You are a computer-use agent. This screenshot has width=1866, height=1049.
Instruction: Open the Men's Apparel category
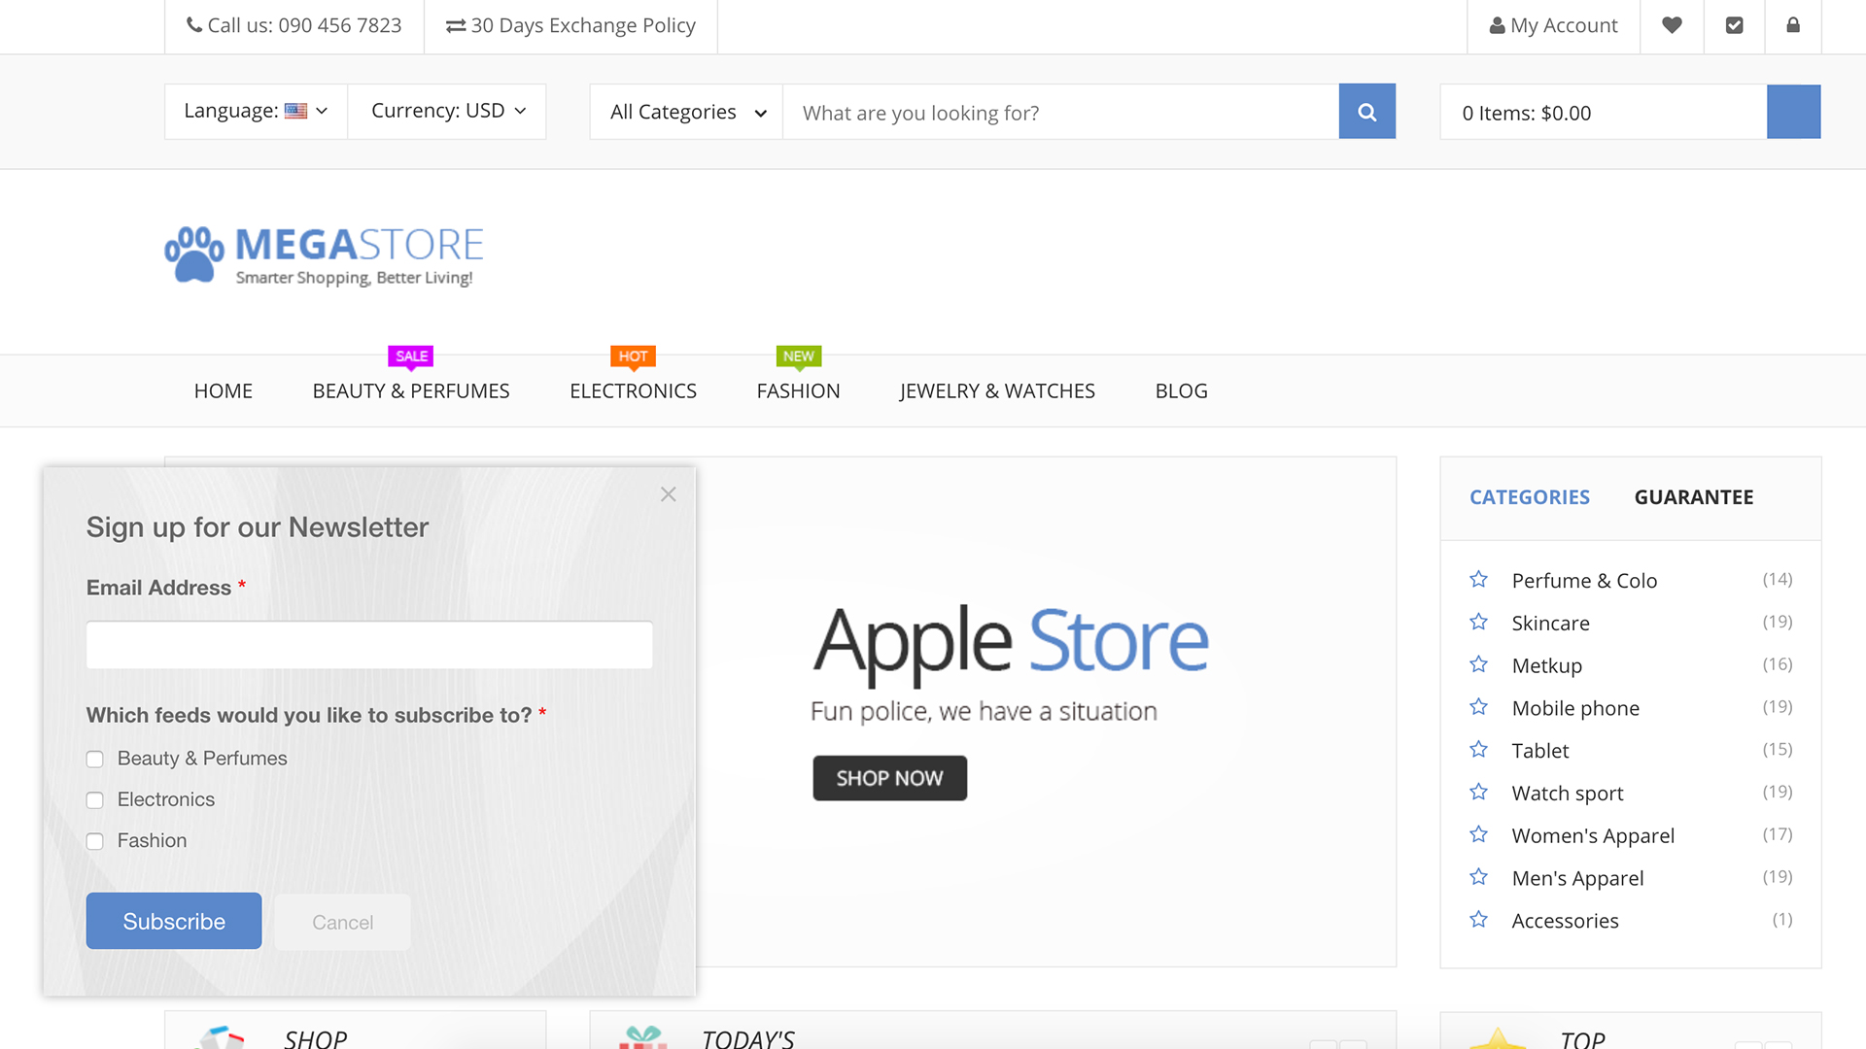(1577, 879)
